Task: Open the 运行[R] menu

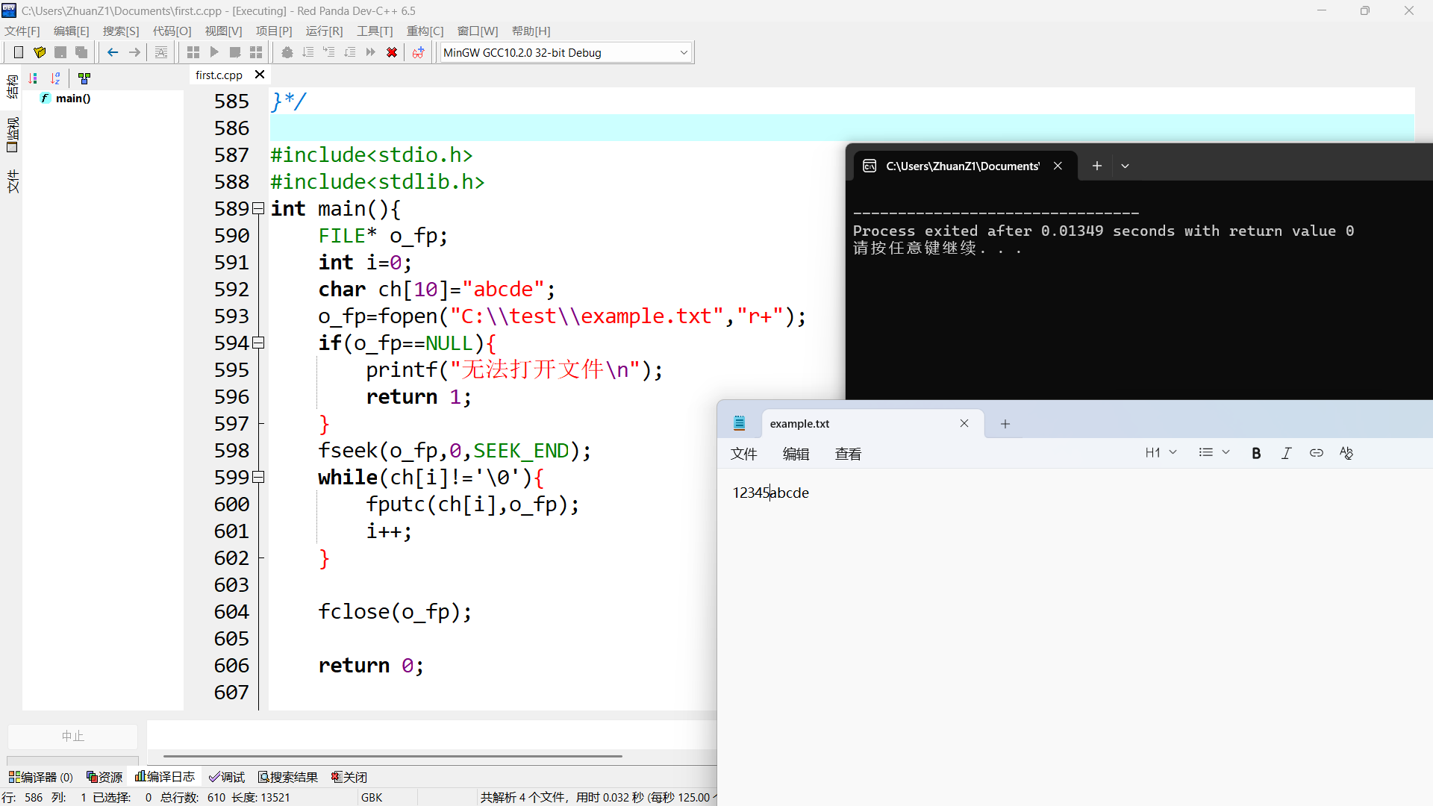Action: point(324,31)
